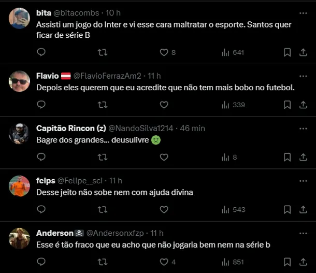The width and height of the screenshot is (316, 273).
Task: Retweet Capitão Rincon's post
Action: pyautogui.click(x=103, y=157)
